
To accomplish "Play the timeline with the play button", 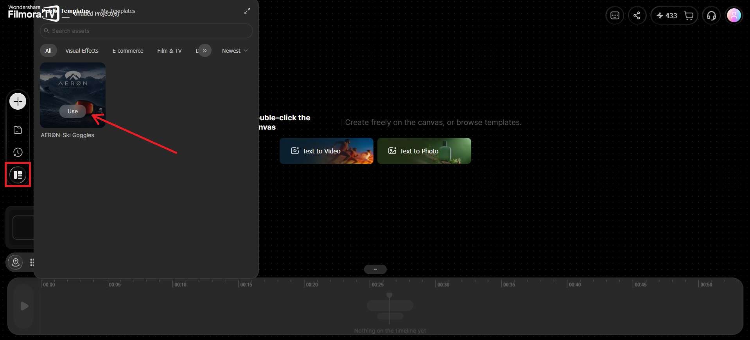I will [24, 306].
